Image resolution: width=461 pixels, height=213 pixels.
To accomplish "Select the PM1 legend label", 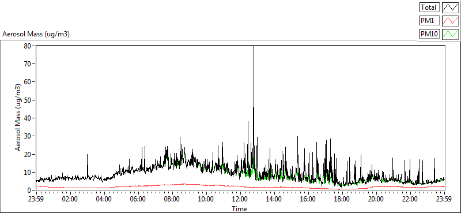I will 429,21.
